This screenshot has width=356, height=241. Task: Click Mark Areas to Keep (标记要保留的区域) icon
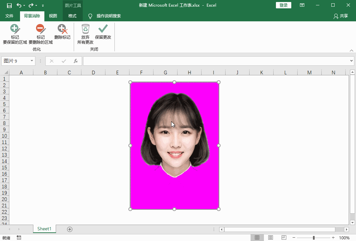(15, 29)
